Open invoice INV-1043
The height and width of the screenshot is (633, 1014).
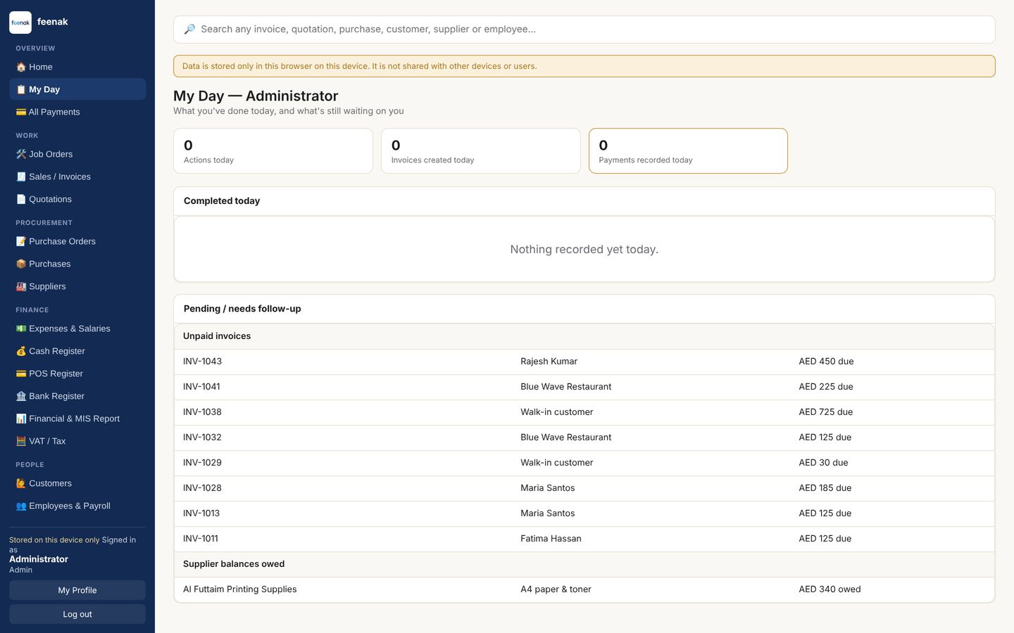point(203,362)
